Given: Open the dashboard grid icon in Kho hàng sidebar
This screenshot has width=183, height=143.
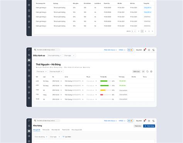Looking at the screenshot, I should tap(29, 126).
